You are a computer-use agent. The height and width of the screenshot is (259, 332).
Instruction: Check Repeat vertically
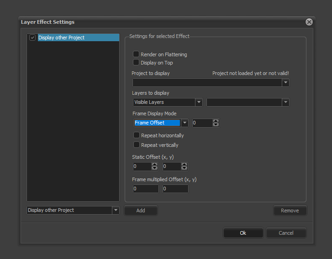(136, 145)
